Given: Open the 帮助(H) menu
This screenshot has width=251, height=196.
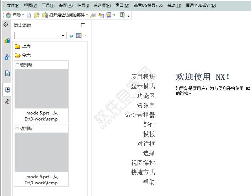Looking at the screenshot, I should pyautogui.click(x=174, y=5).
